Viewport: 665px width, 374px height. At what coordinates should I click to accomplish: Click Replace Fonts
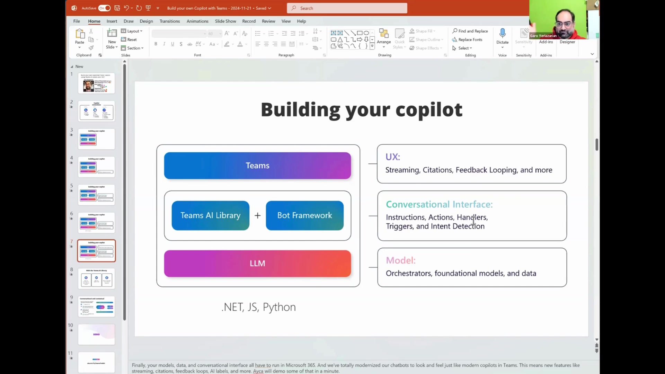467,39
